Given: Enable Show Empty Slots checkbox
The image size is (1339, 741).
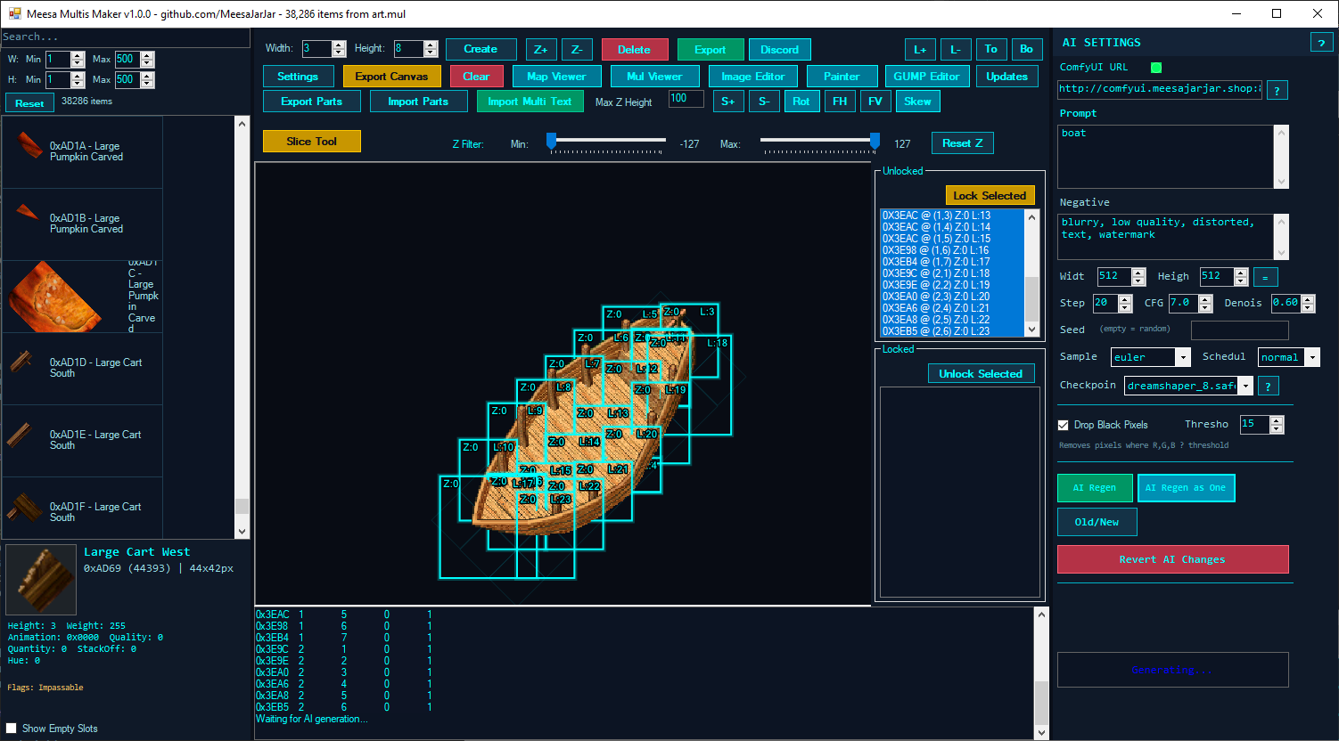Looking at the screenshot, I should click(12, 728).
